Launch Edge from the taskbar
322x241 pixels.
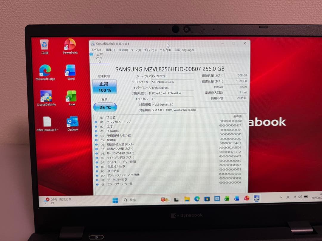[197, 199]
